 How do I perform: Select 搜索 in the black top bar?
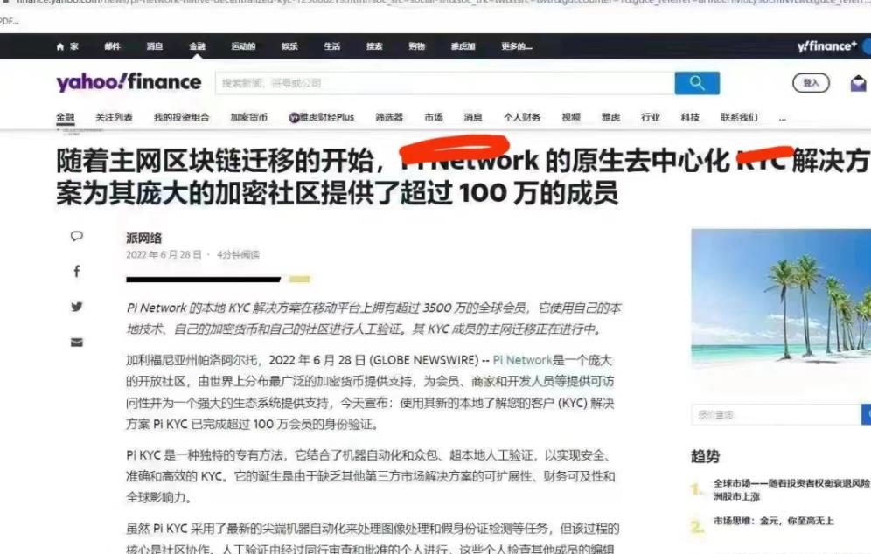coord(374,46)
